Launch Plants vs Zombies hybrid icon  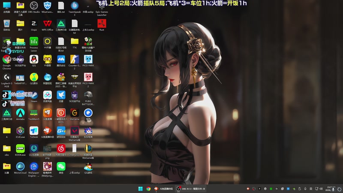tap(88, 42)
